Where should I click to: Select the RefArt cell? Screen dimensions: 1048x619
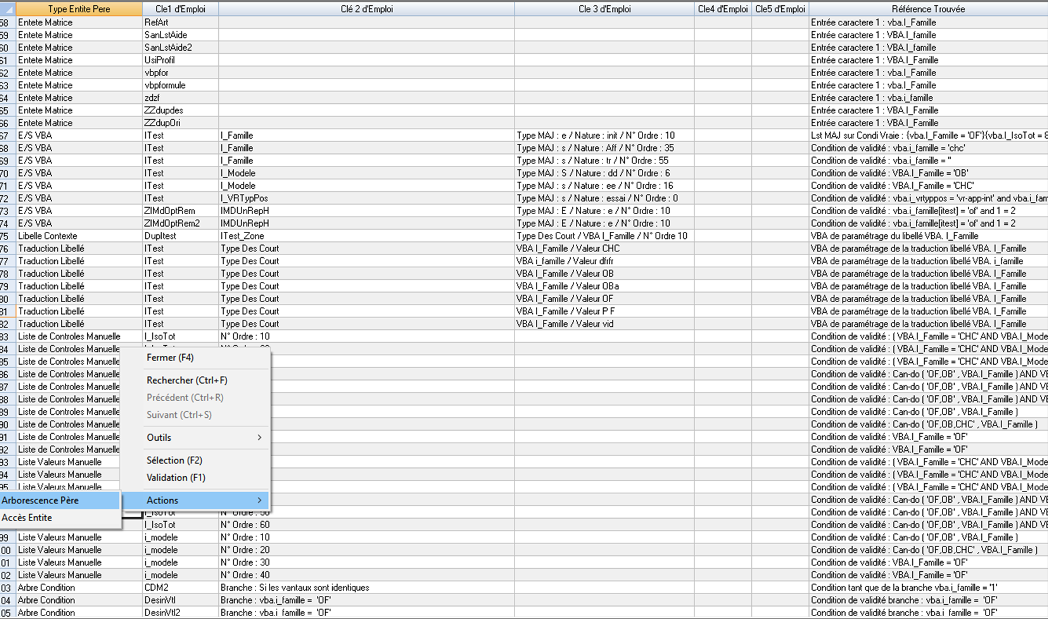point(156,22)
